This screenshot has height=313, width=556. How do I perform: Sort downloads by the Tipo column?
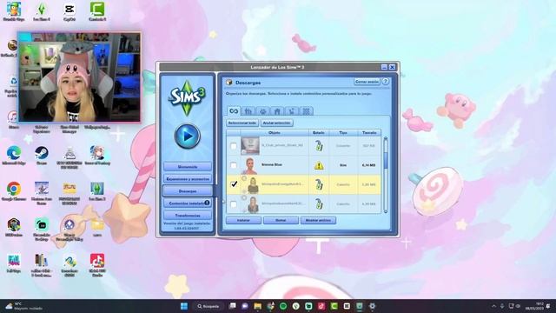pyautogui.click(x=343, y=133)
